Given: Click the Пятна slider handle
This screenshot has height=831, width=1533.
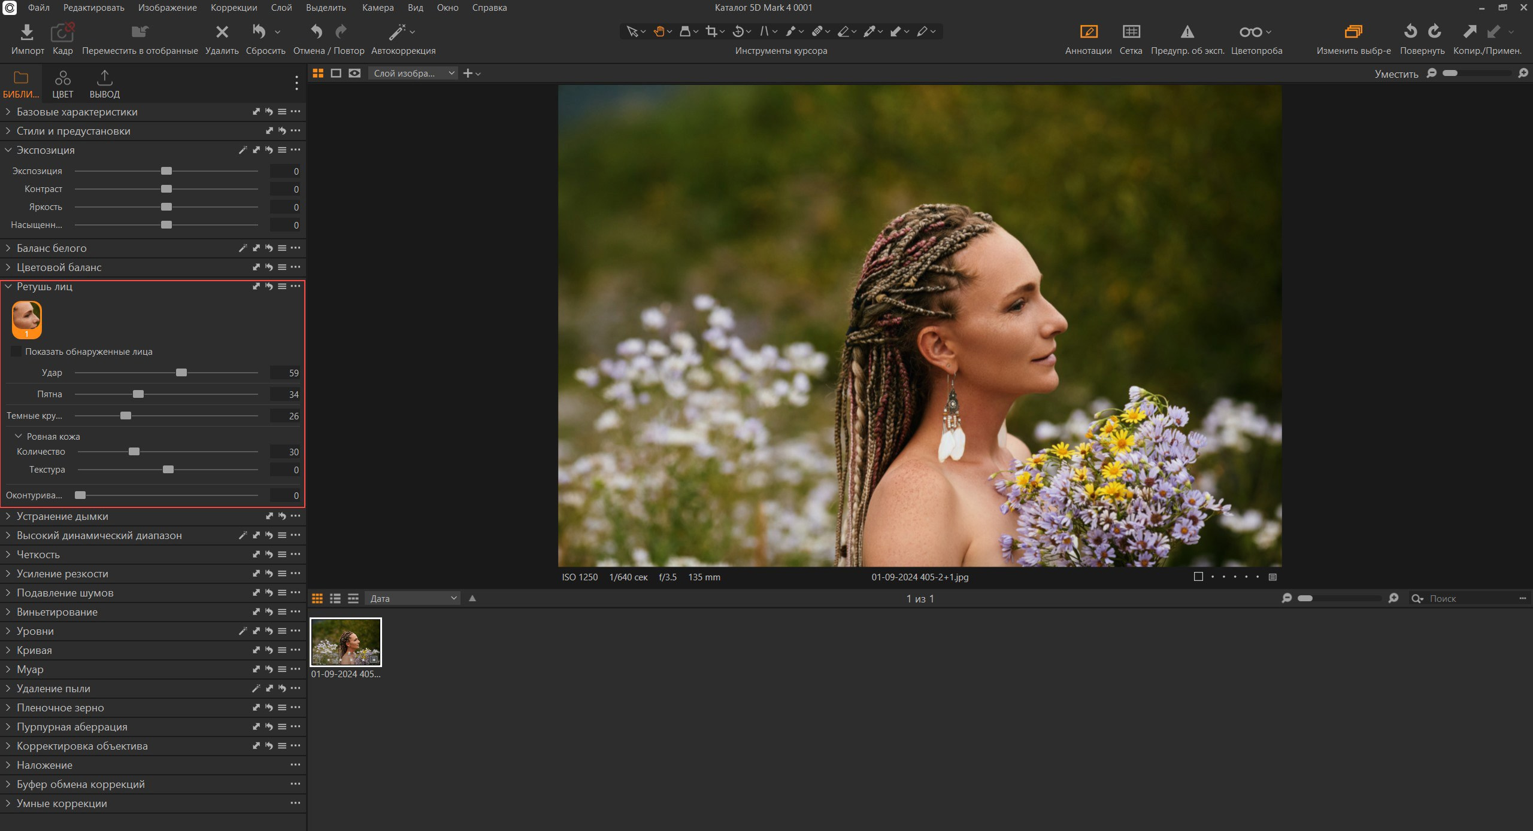Looking at the screenshot, I should (x=138, y=394).
